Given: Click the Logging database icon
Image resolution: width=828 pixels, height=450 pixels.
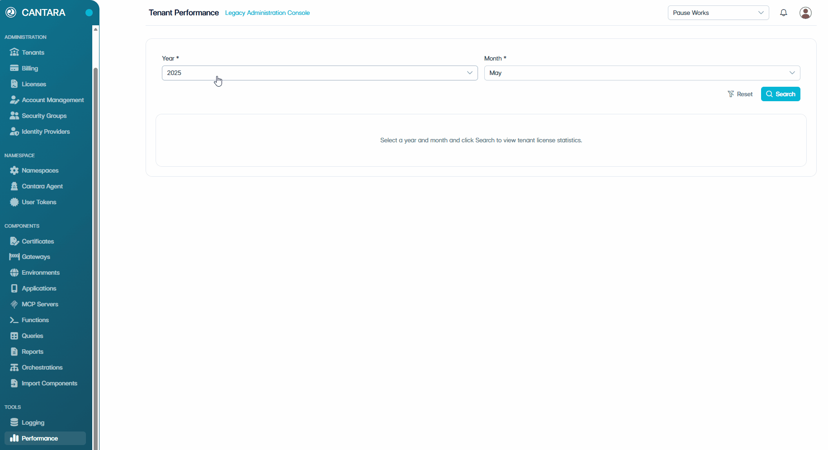Looking at the screenshot, I should 14,422.
